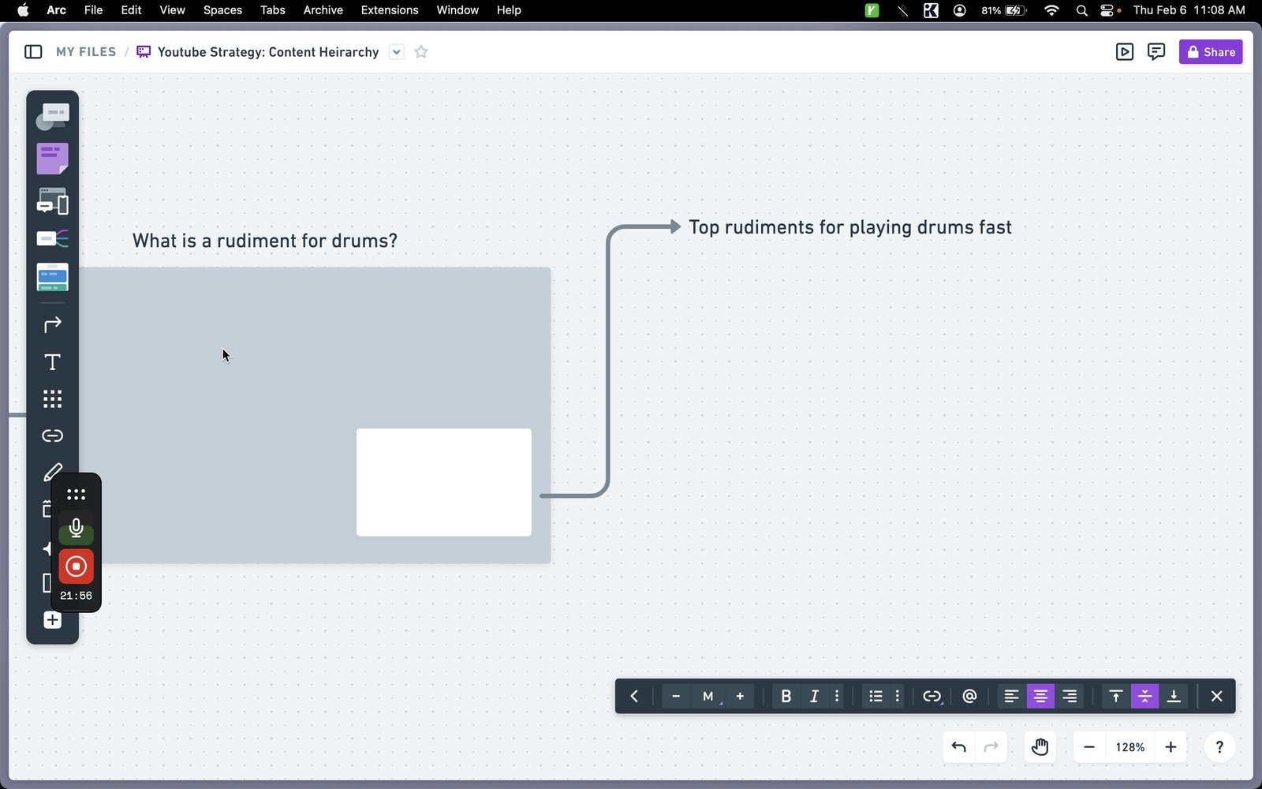Toggle italic formatting
The image size is (1262, 789).
click(814, 696)
